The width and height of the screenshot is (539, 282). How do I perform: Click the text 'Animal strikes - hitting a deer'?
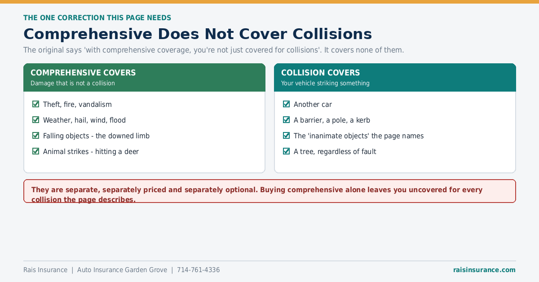point(91,151)
